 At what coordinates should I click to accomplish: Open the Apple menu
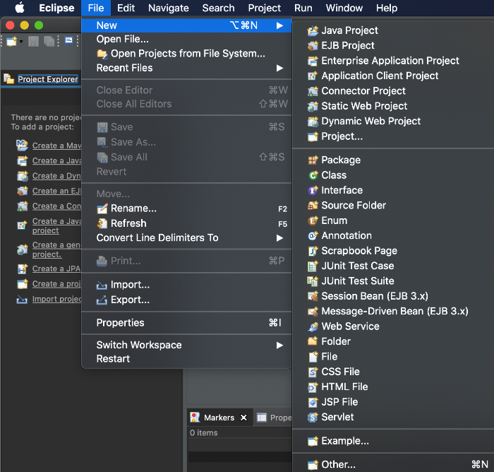20,8
